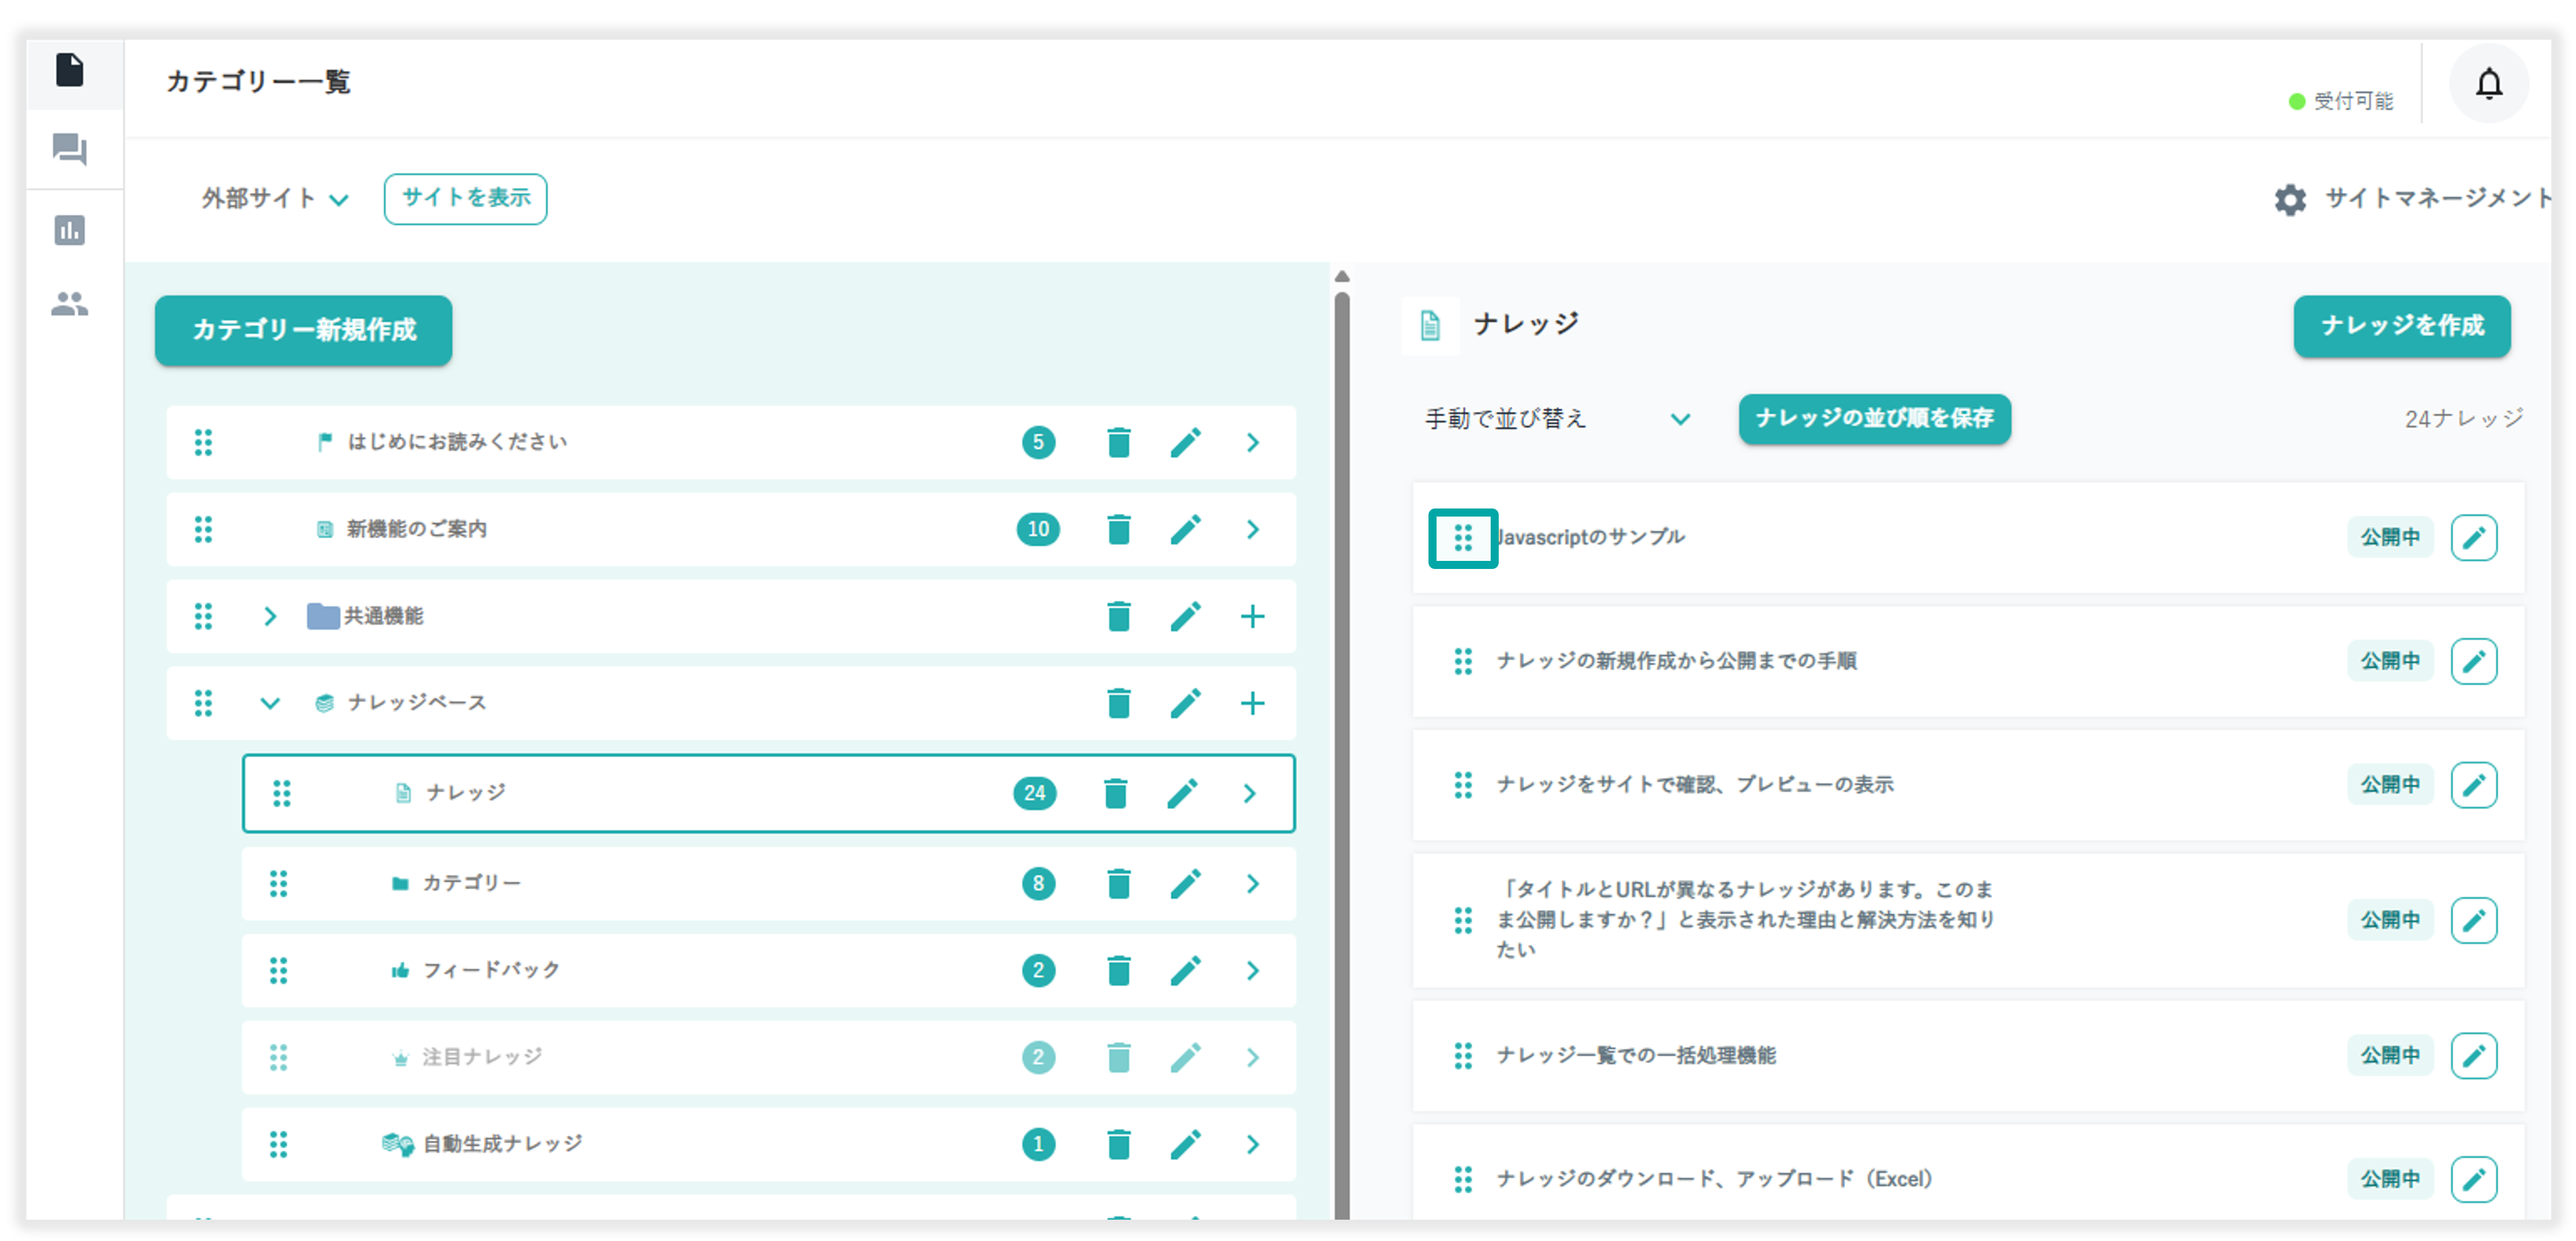This screenshot has height=1241, width=2576.
Task: Open the chat messages sidebar icon
Action: (x=70, y=150)
